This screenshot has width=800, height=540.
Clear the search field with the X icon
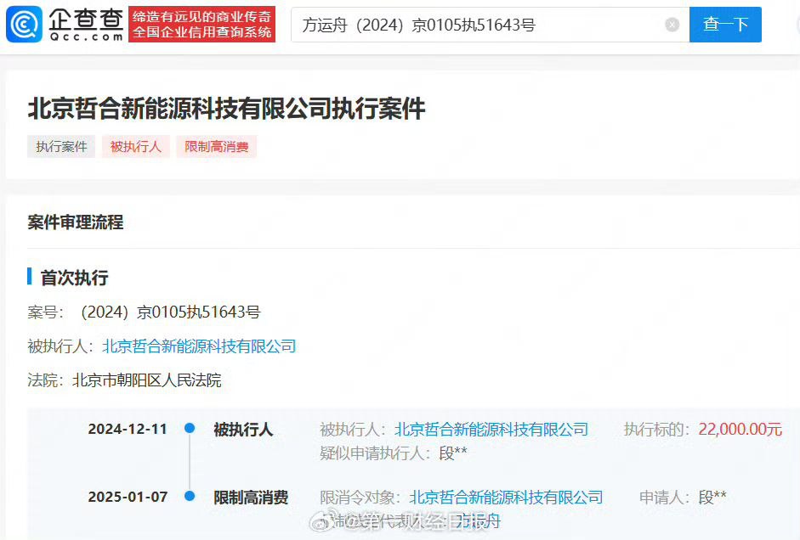click(672, 25)
